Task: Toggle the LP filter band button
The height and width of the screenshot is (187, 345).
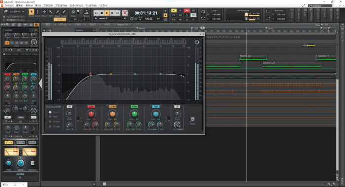Action: pyautogui.click(x=177, y=107)
